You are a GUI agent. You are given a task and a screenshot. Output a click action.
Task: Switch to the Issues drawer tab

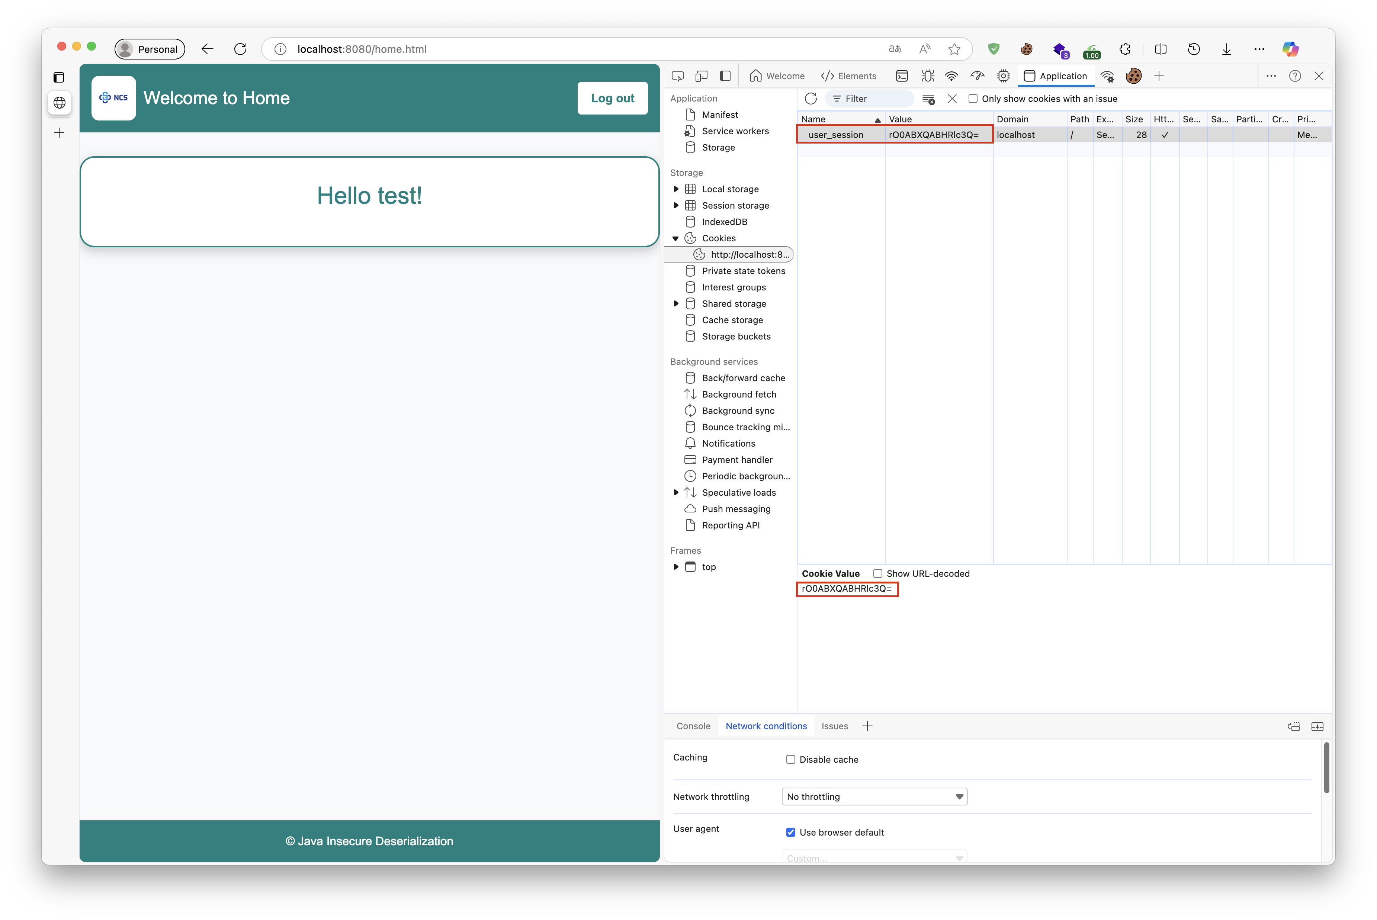[x=834, y=726]
